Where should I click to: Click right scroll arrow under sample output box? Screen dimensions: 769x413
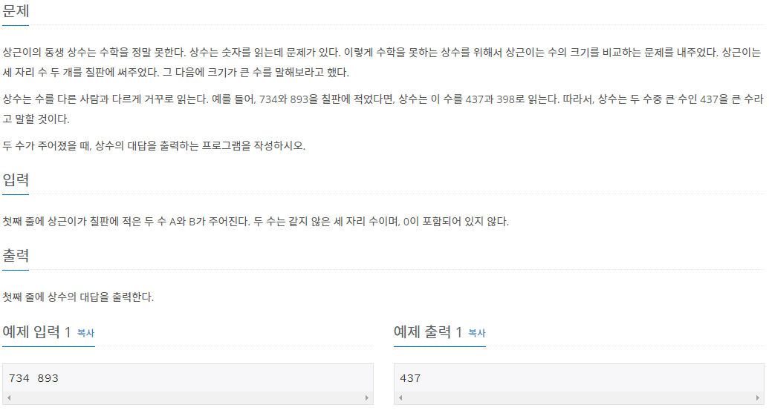759,398
